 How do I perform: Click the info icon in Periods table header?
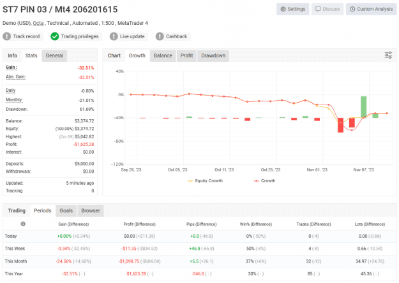[23, 224]
